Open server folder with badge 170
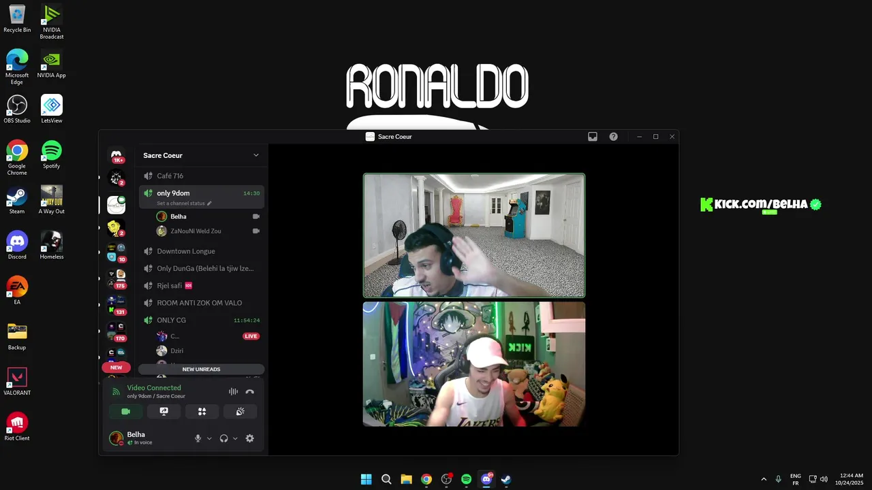 (116, 330)
